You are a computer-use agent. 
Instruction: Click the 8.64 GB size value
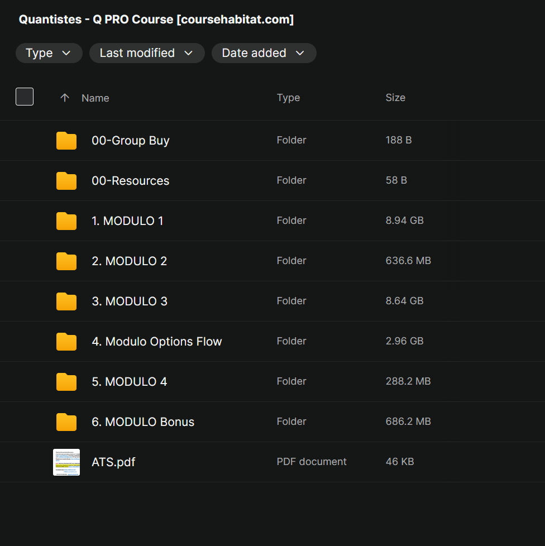point(404,301)
